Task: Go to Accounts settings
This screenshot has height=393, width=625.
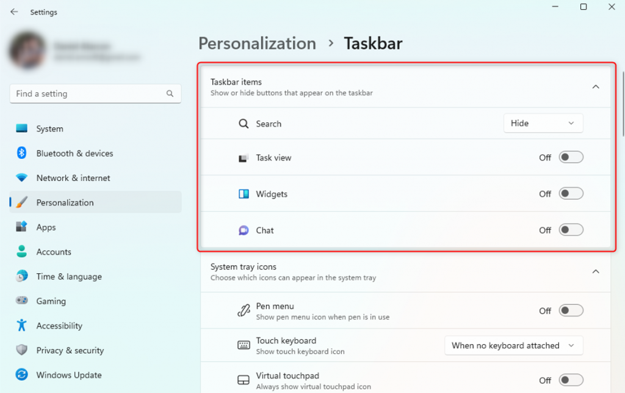Action: coord(96,252)
